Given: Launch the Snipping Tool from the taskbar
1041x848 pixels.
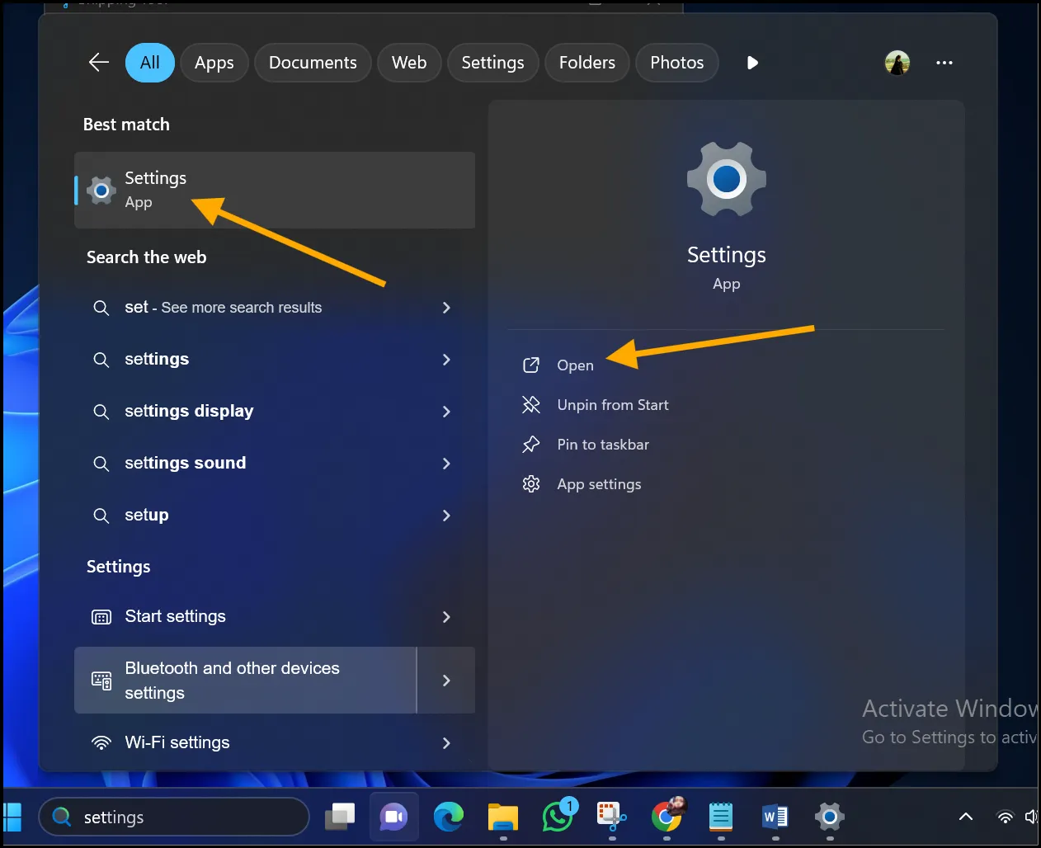Looking at the screenshot, I should click(612, 817).
